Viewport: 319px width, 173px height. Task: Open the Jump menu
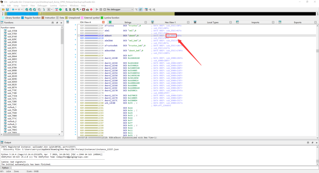[16, 6]
